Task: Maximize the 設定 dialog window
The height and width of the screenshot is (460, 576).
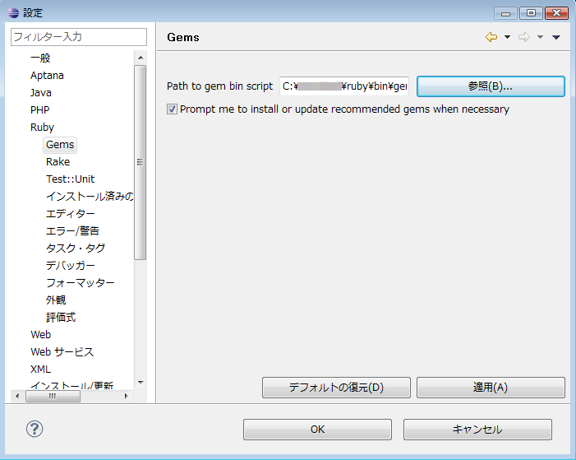Action: click(x=531, y=13)
